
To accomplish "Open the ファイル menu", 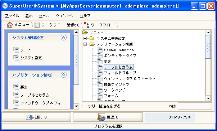I will [x=12, y=16].
